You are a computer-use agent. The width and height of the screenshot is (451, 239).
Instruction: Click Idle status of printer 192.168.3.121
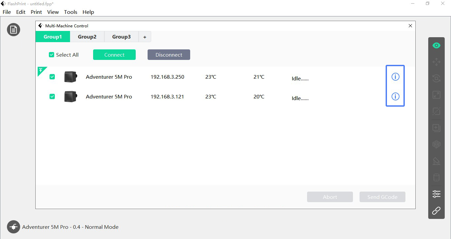[x=300, y=98]
